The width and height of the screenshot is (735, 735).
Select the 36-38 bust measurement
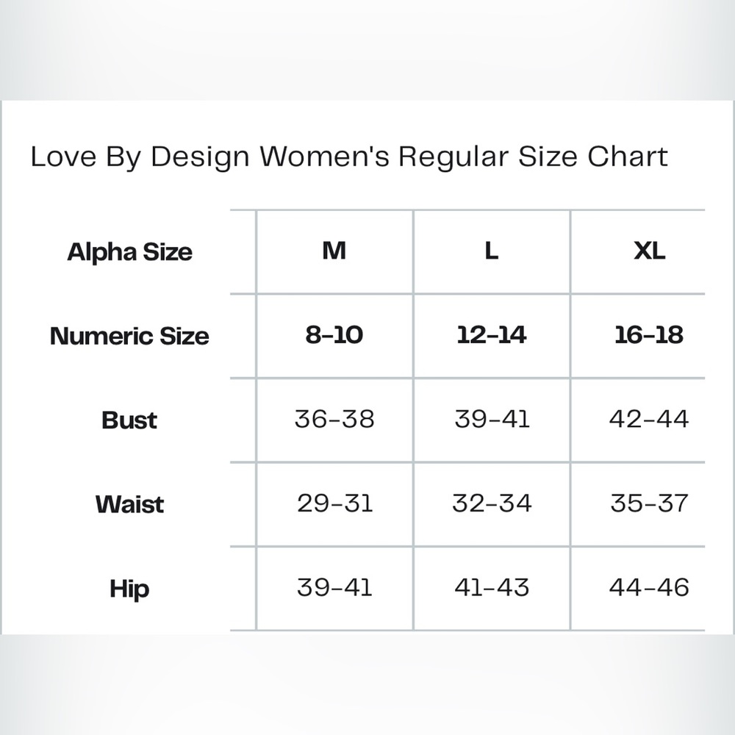[x=334, y=419]
